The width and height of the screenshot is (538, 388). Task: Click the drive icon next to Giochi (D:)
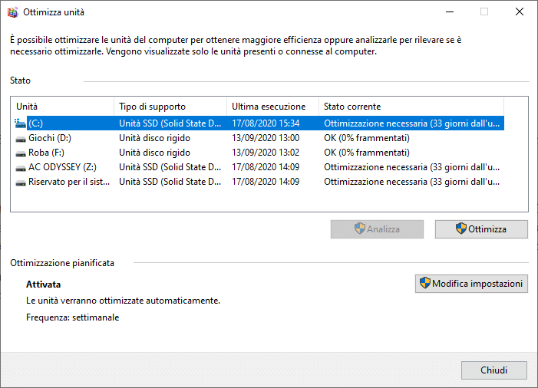(20, 138)
